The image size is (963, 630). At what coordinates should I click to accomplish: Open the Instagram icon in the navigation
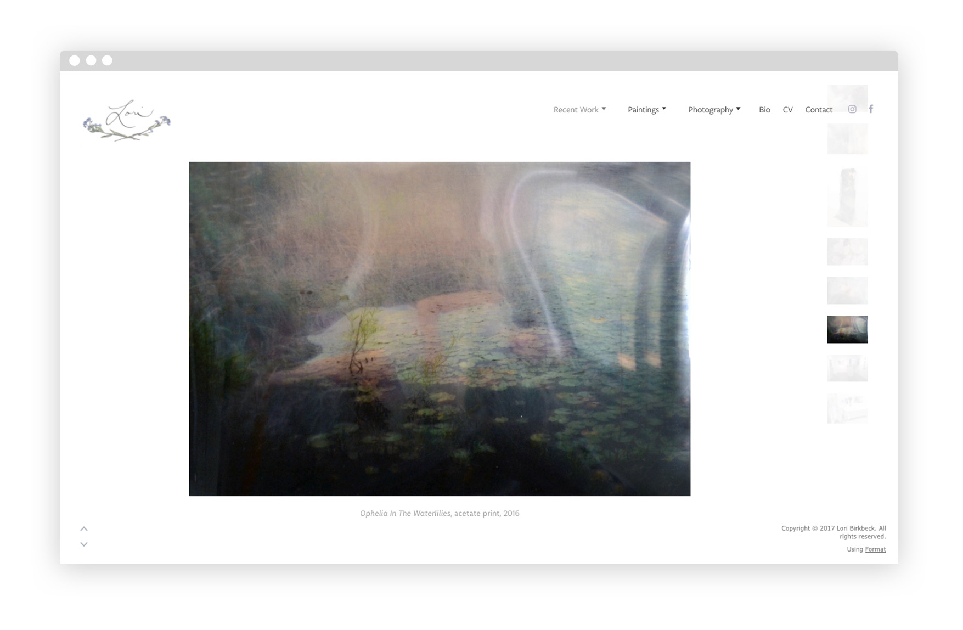coord(852,109)
